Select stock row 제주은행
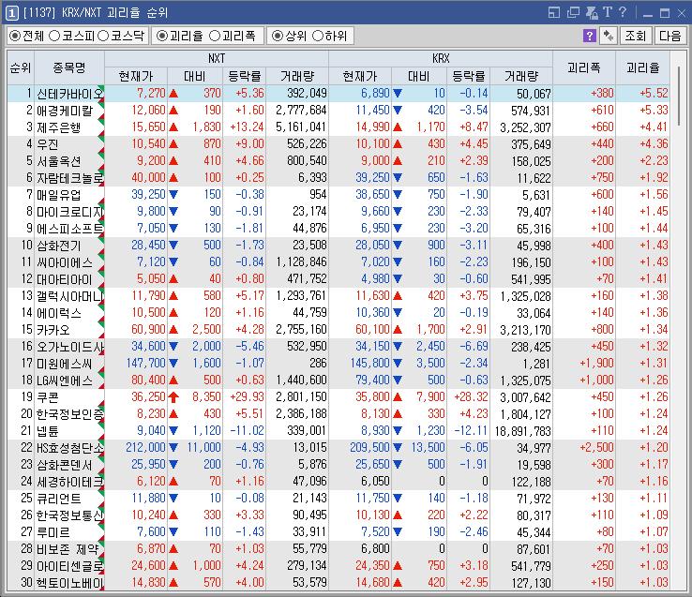692x597 pixels. click(338, 127)
